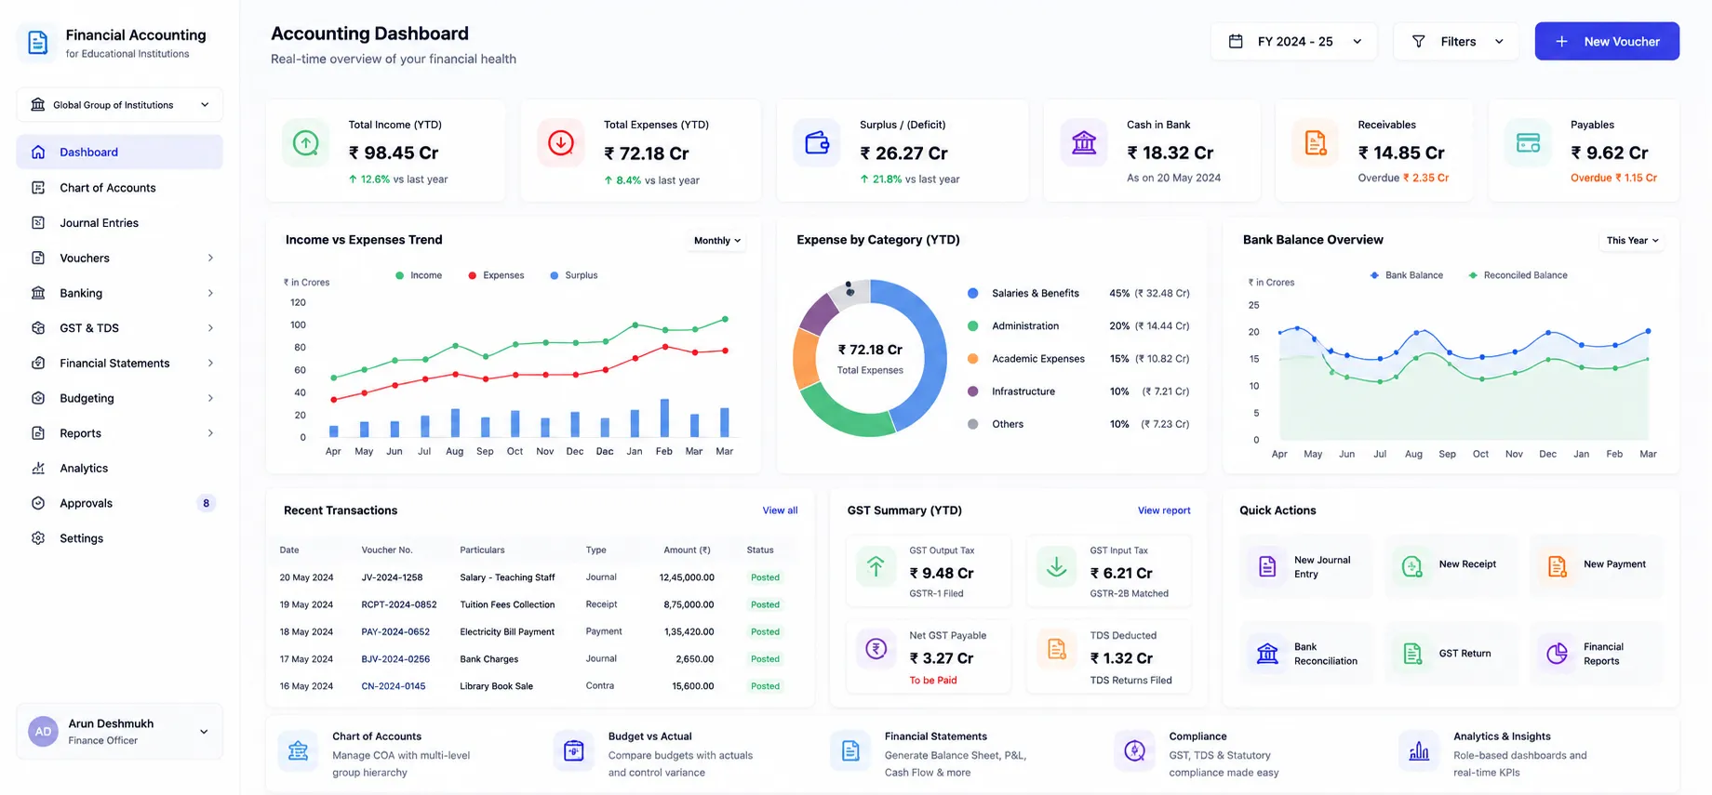This screenshot has height=795, width=1712.
Task: Open voucher JV-2024-1258 link
Action: coord(392,577)
